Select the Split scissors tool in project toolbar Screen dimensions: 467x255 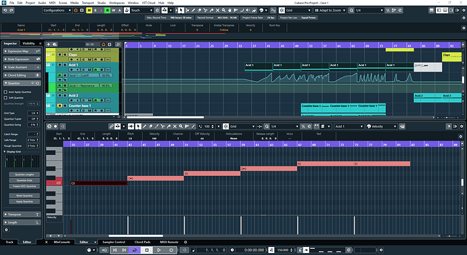[x=206, y=10]
